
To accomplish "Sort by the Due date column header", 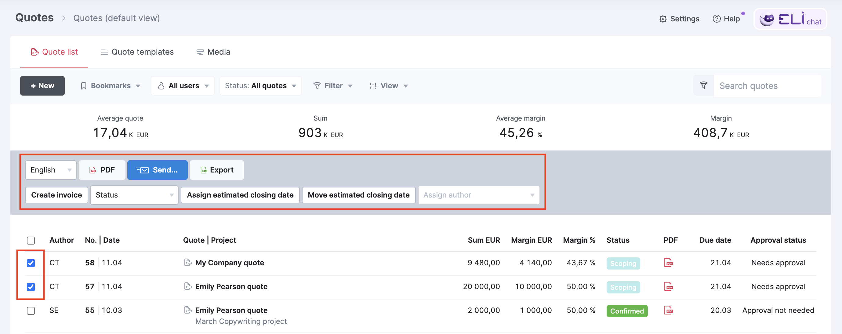I will (715, 240).
